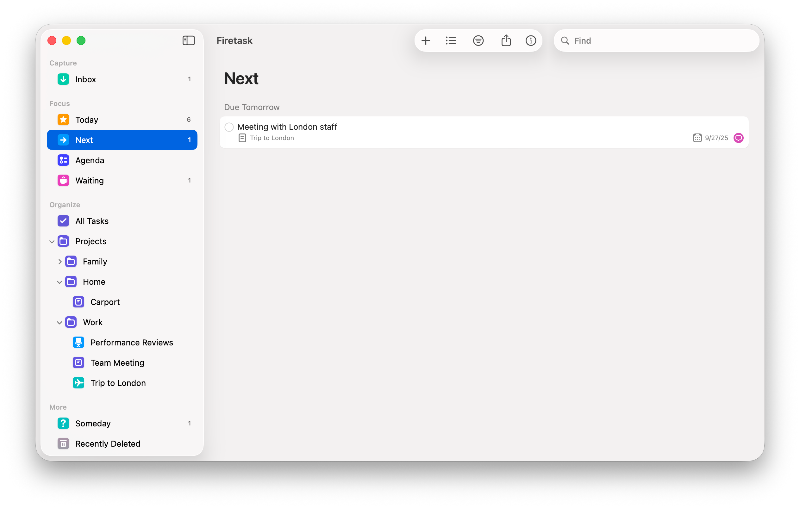Click the calendar due date icon 9/27/25
Image resolution: width=800 pixels, height=508 pixels.
tap(697, 138)
